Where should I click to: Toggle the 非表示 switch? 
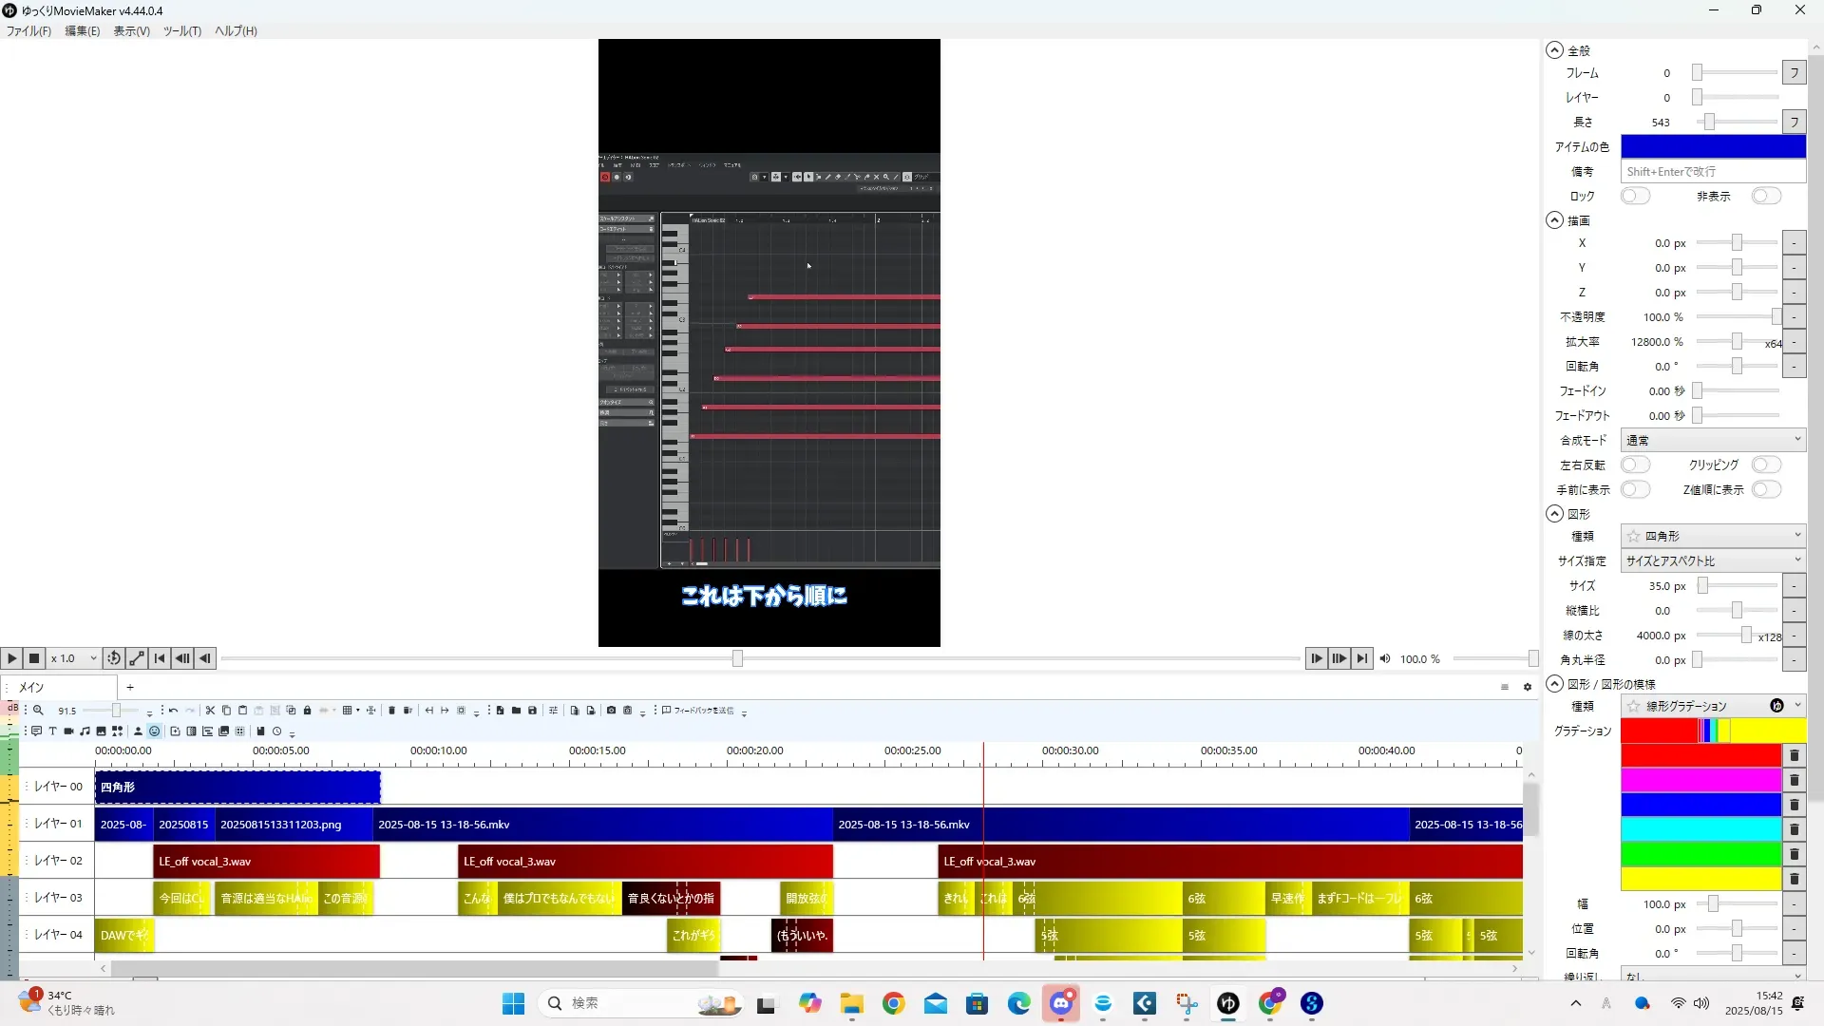[1765, 196]
